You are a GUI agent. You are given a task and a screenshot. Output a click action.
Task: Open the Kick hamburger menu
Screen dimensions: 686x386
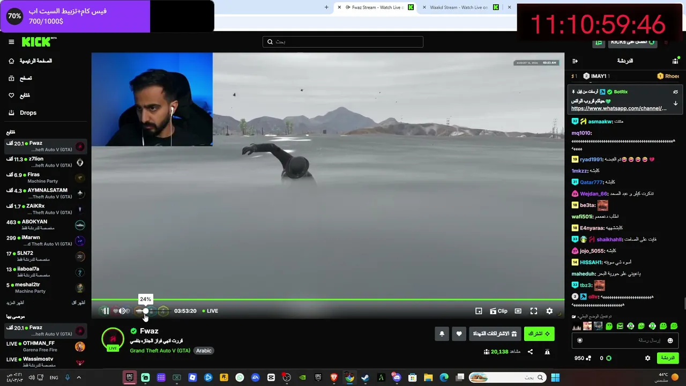(x=11, y=42)
